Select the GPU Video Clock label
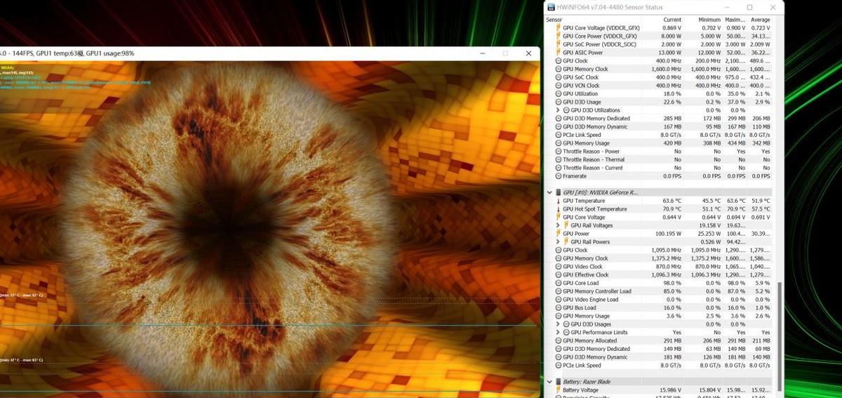Screen dimensions: 842x398 pyautogui.click(x=582, y=267)
